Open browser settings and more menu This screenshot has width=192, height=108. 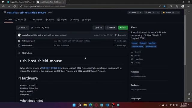188,6
